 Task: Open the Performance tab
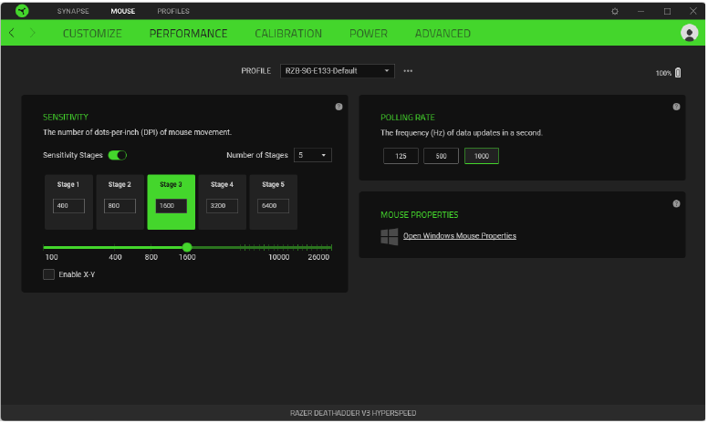click(188, 34)
